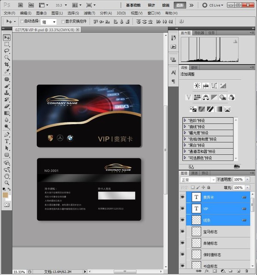Screen dimensions: 257x275
Task: Hide the 贵宾卡 text layer
Action: click(x=182, y=197)
